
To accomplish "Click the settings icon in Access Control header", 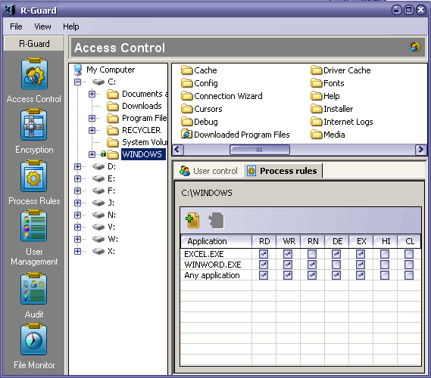I will [x=415, y=47].
